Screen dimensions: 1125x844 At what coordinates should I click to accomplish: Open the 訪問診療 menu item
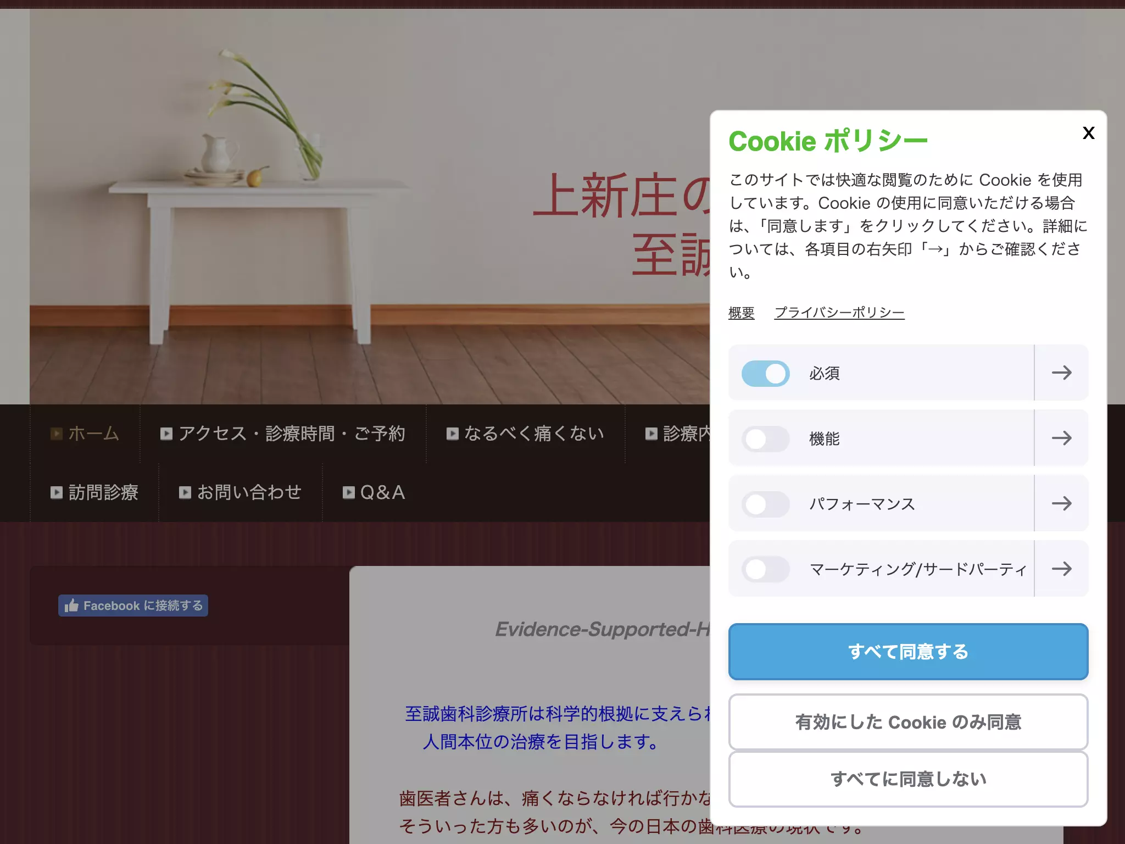click(94, 492)
